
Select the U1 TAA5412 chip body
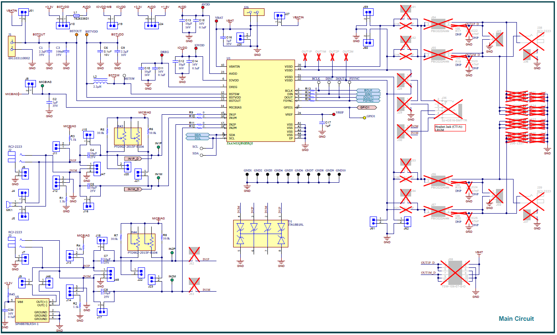click(x=261, y=100)
